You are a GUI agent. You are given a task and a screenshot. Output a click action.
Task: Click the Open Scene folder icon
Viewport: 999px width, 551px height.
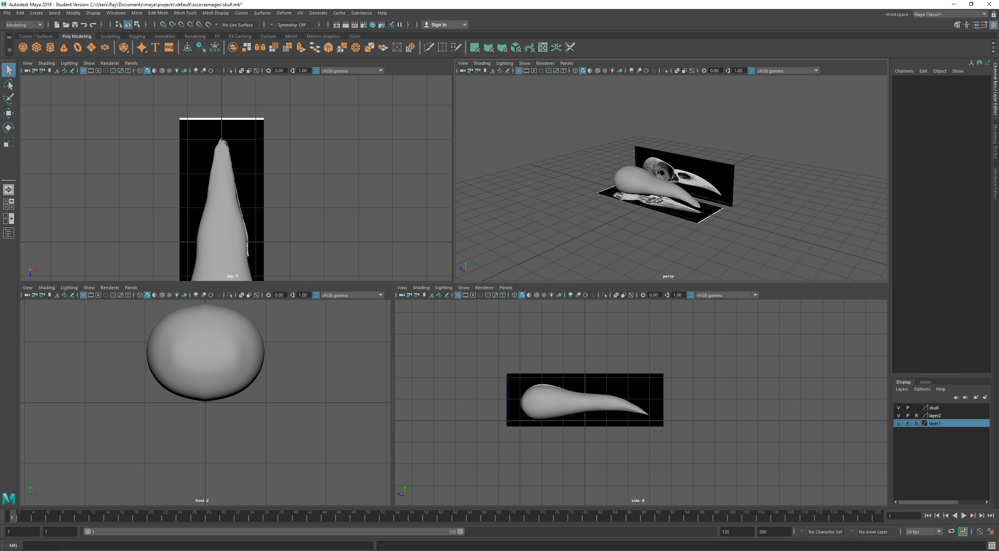pos(66,25)
